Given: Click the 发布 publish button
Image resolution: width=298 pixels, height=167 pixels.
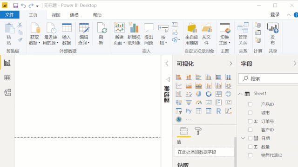Looking at the screenshot, I should click(x=273, y=34).
